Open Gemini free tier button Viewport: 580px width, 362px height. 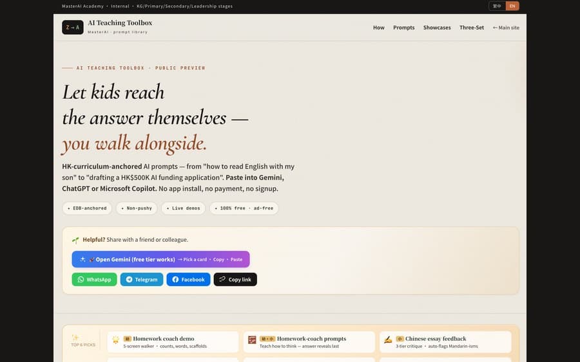pyautogui.click(x=160, y=259)
